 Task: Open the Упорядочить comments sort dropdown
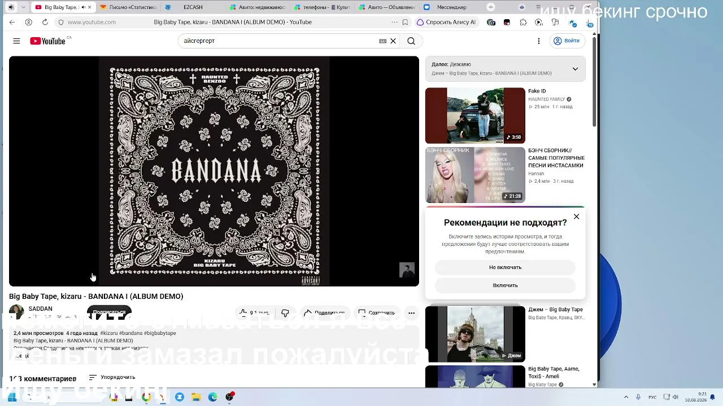tap(112, 377)
